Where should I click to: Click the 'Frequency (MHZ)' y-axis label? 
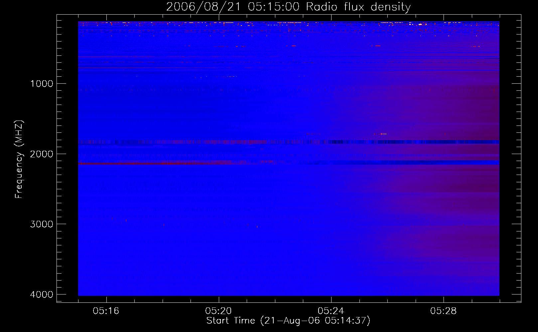(19, 159)
